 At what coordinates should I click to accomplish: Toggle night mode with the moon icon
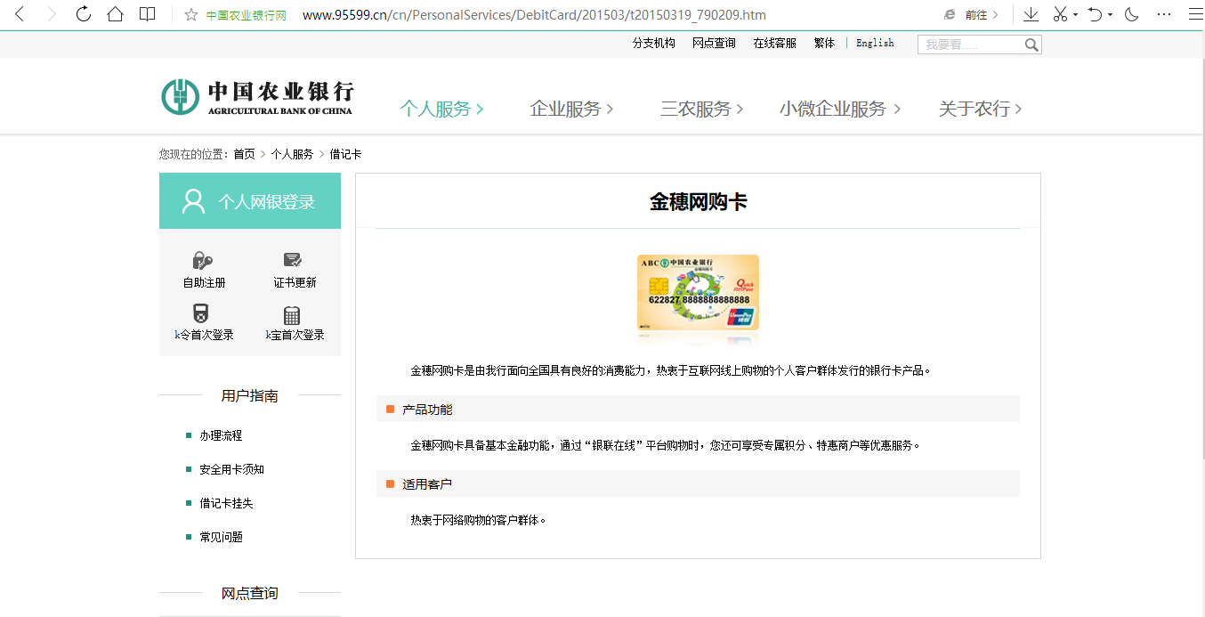[x=1132, y=14]
